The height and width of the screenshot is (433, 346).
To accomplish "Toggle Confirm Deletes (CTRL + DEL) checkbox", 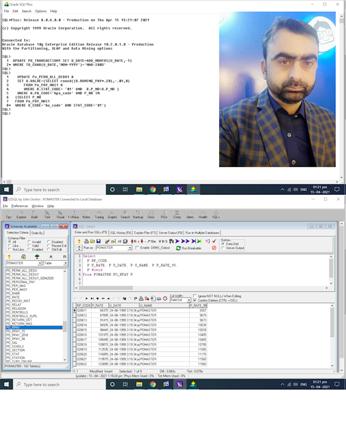I will point(195,300).
